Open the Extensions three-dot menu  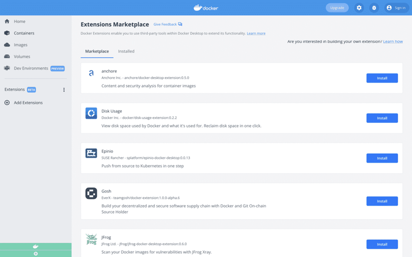(64, 90)
